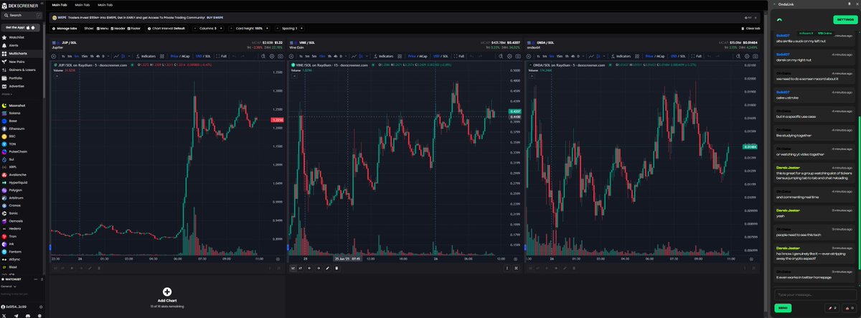
Task: Filter by BSC chain
Action: tap(20, 136)
